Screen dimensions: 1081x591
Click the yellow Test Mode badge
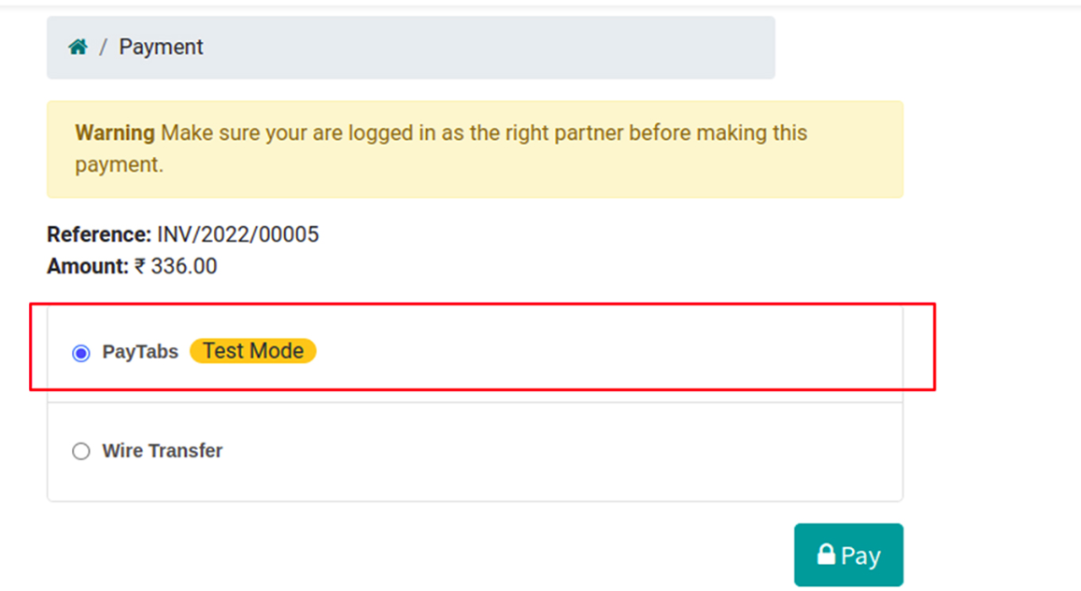pos(253,351)
